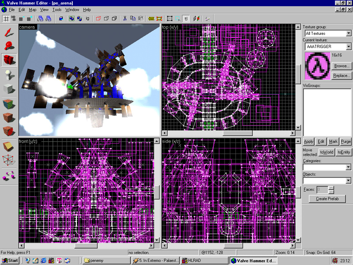Click the toEntity button
353x265 pixels.
coord(344,152)
